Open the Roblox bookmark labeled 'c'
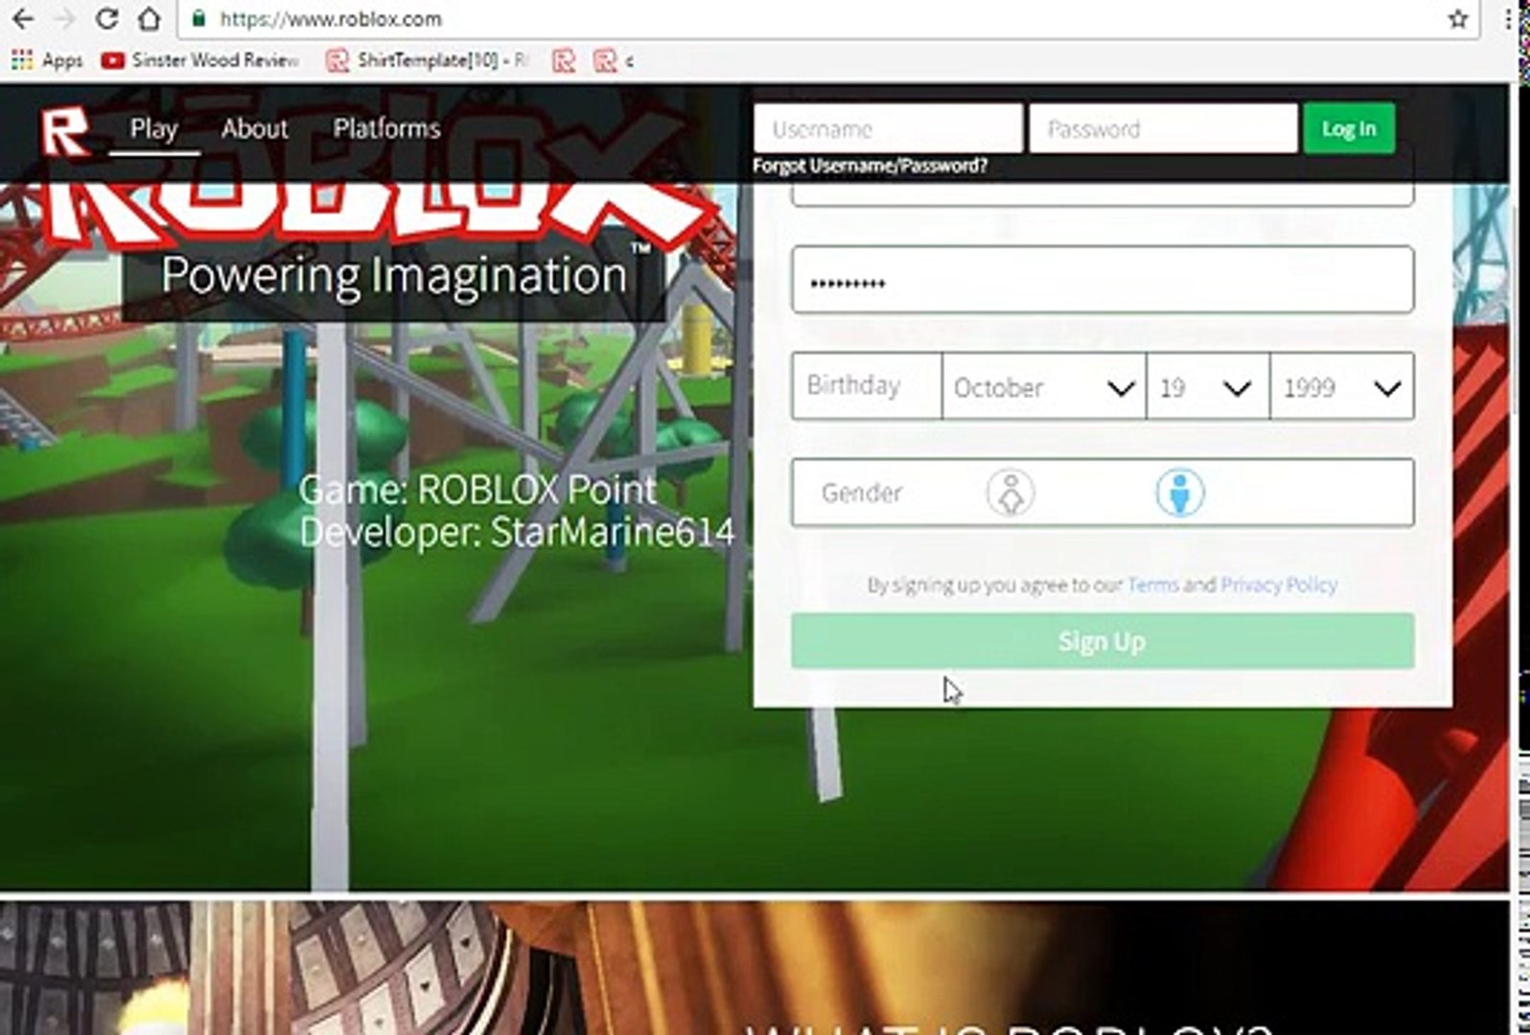Screen dimensions: 1530x1035 614,61
